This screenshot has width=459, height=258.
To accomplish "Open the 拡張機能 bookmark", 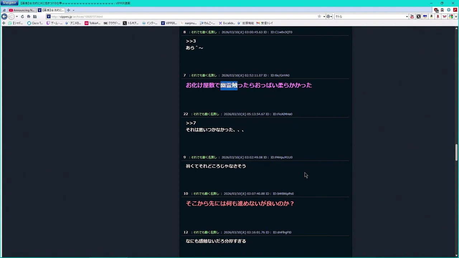I will point(246,23).
